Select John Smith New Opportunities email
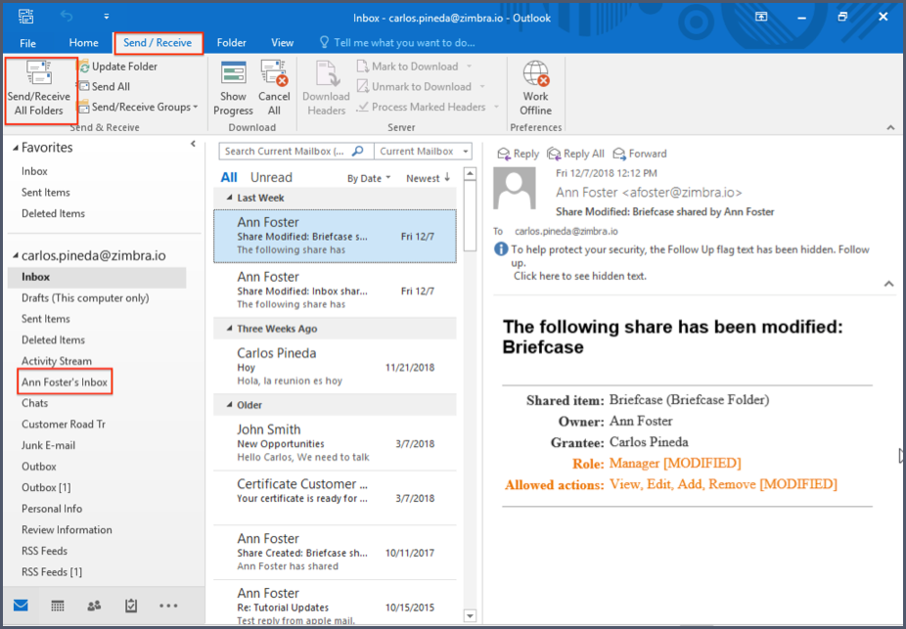The image size is (906, 629). [x=336, y=443]
